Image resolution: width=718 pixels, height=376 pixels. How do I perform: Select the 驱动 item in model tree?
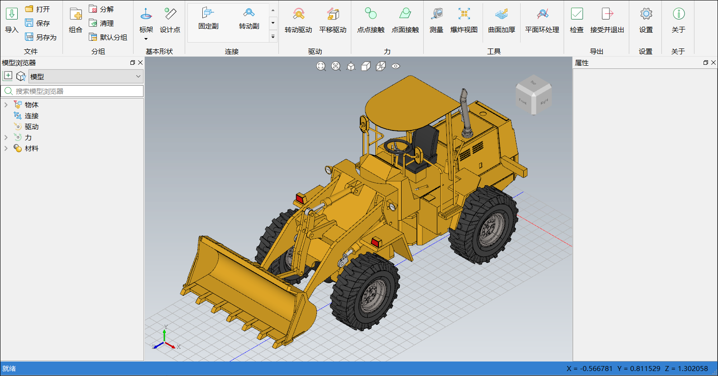[x=32, y=127]
